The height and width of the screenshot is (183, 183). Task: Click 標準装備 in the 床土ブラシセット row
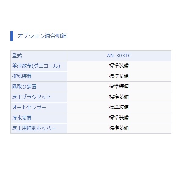pos(119,97)
